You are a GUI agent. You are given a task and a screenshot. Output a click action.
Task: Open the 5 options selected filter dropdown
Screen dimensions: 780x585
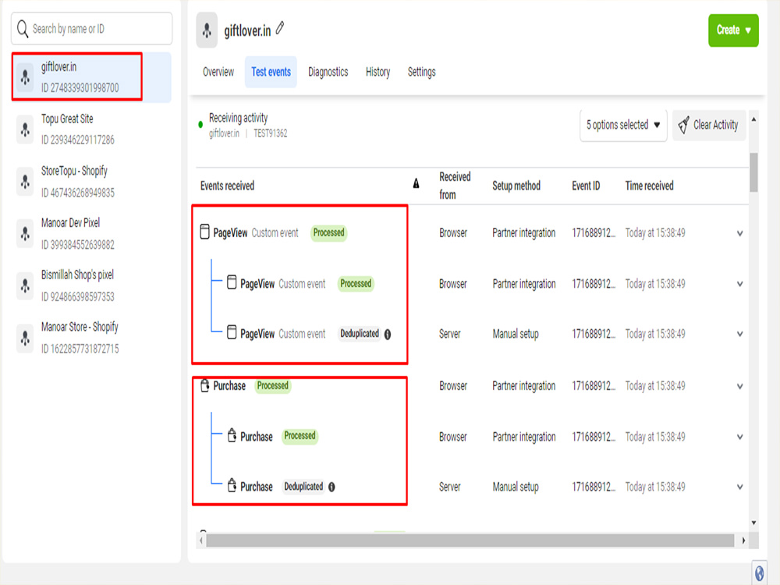tap(623, 125)
